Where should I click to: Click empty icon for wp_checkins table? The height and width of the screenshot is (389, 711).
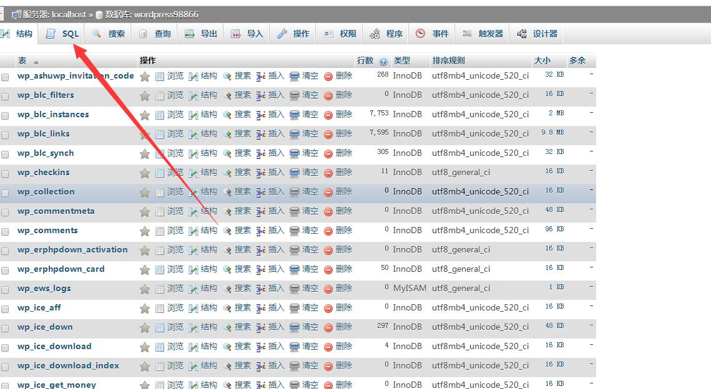tap(295, 173)
